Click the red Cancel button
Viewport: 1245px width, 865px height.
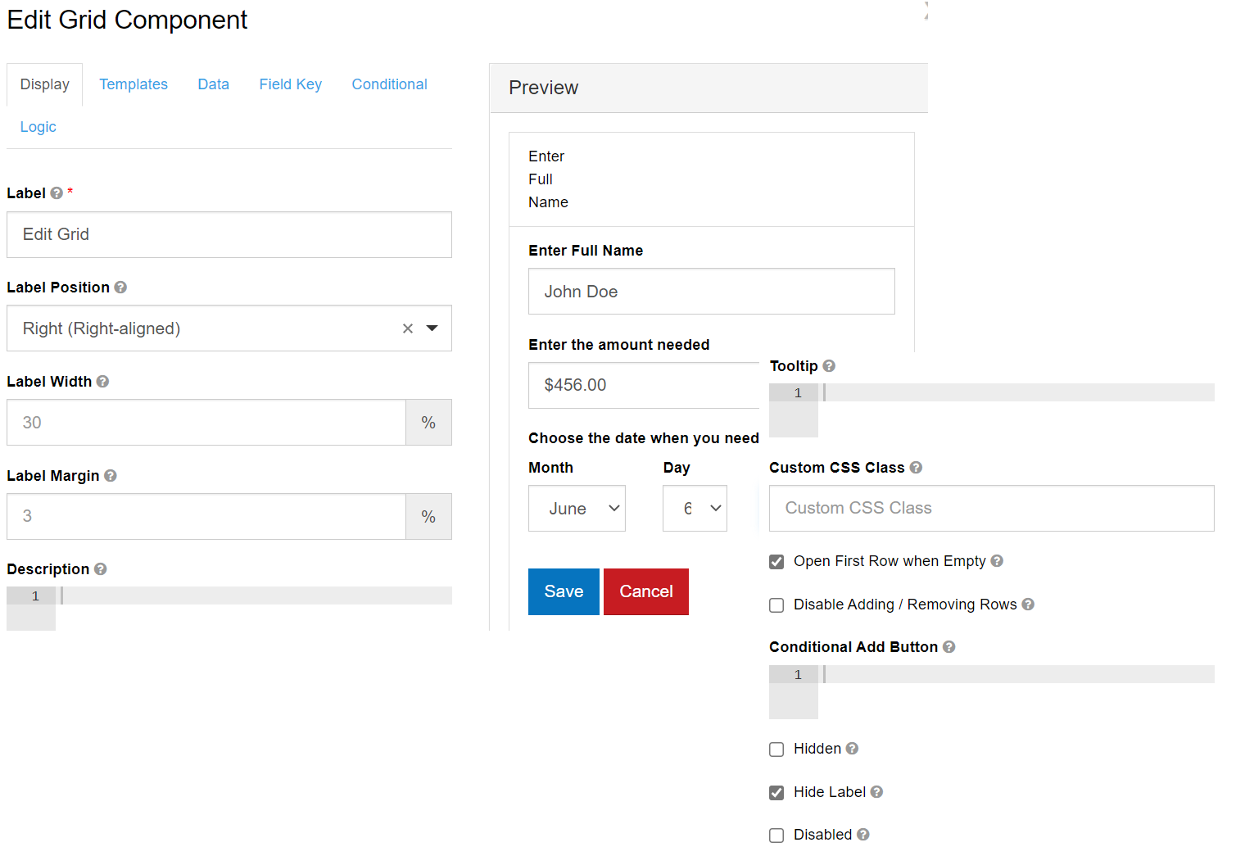coord(646,591)
